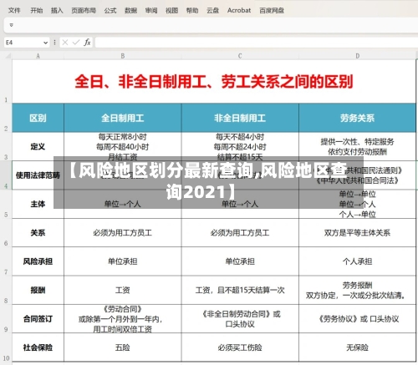
Task: Click the 五险 cell
Action: pyautogui.click(x=123, y=347)
